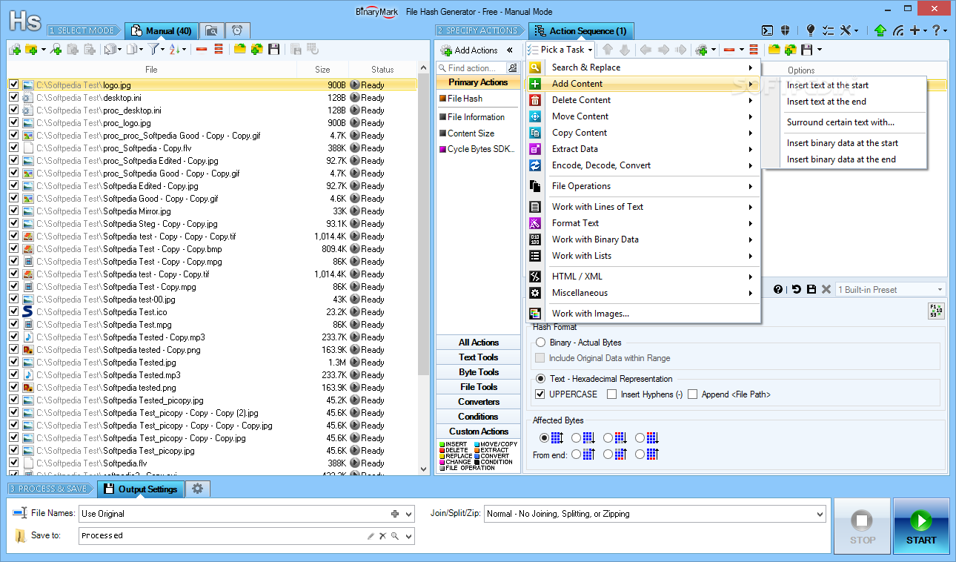Click the add folder icon in file toolbar
The height and width of the screenshot is (562, 956).
coord(31,50)
